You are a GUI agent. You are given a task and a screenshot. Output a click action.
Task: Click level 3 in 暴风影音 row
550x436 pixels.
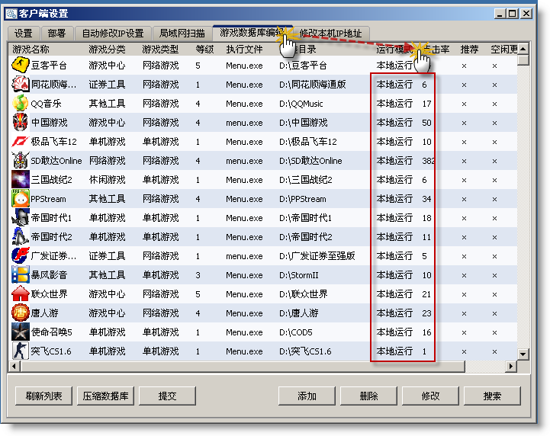(x=198, y=275)
